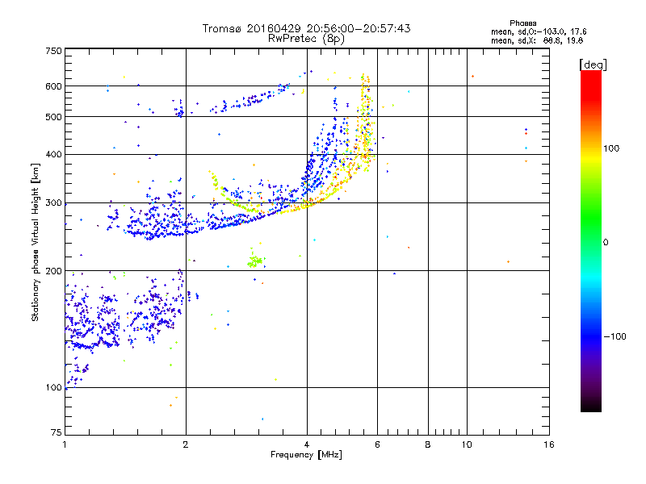Click the 16 x-axis tick label
This screenshot has height=484, width=646.
click(x=548, y=444)
